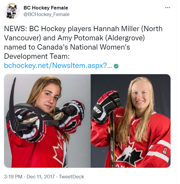Click the green checkmark badge beside the link

[x=116, y=66]
